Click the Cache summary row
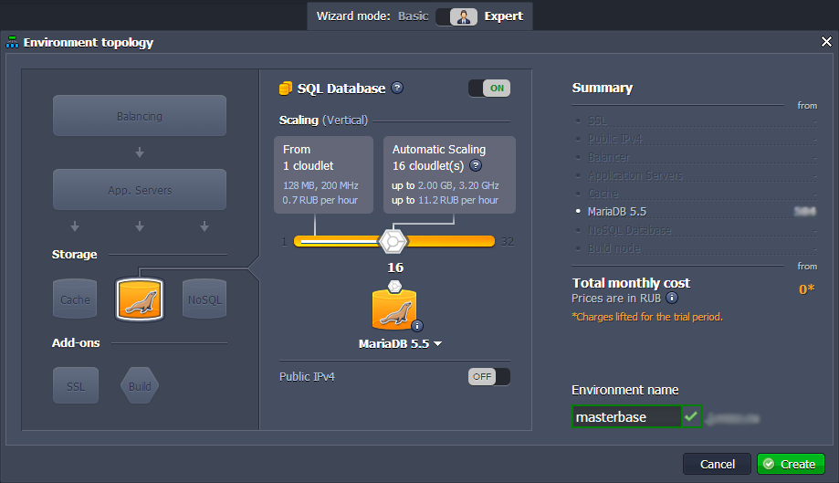 [x=695, y=193]
